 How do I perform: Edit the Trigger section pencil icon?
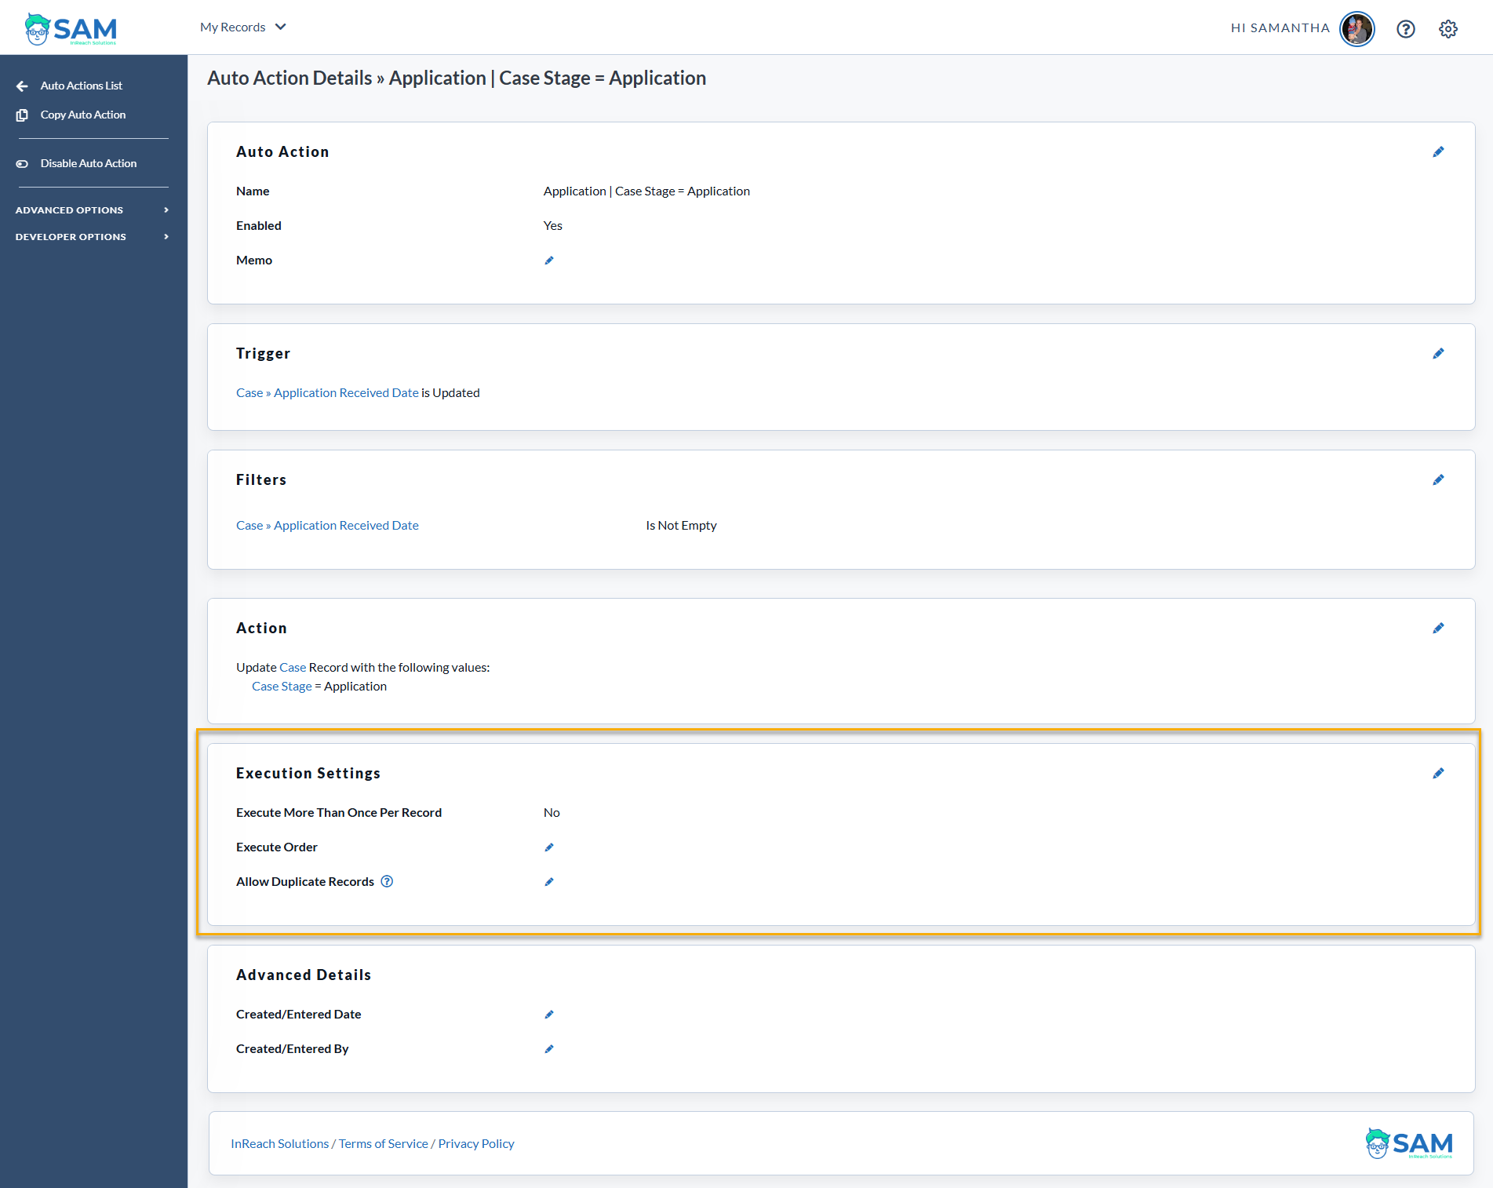click(1438, 354)
